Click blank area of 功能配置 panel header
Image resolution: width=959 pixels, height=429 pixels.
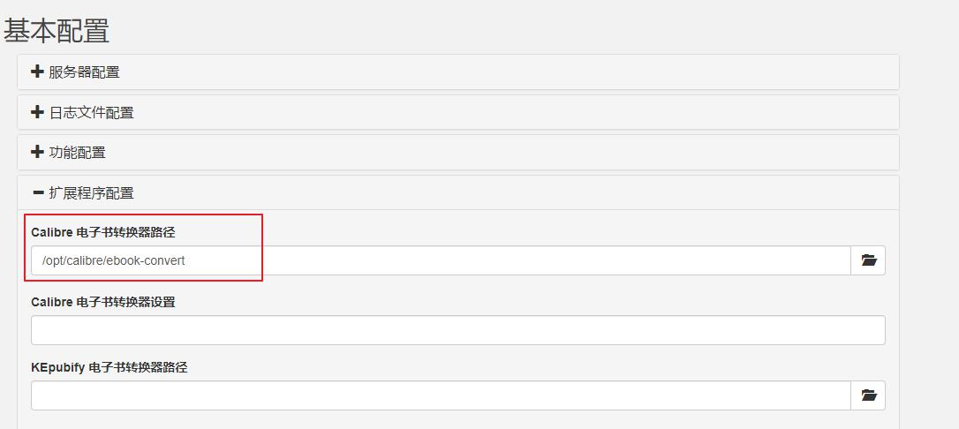[x=530, y=153]
